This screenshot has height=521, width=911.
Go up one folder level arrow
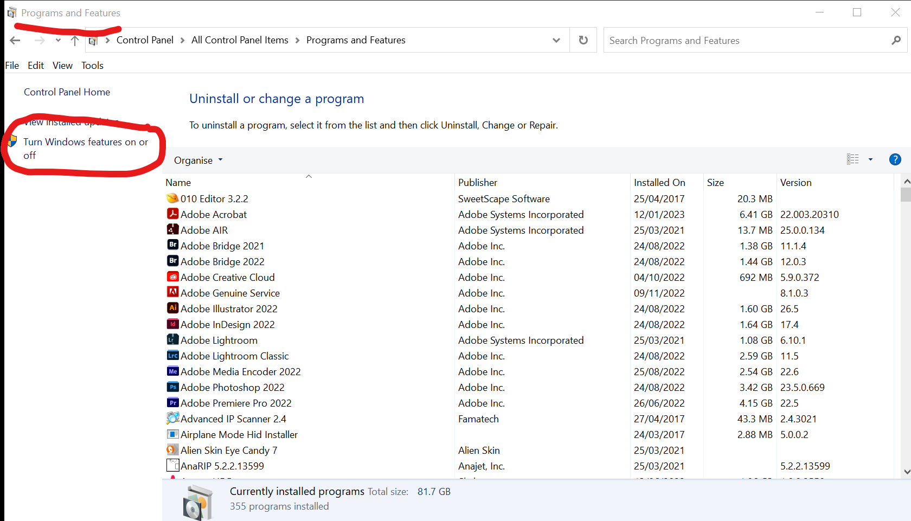pos(75,41)
